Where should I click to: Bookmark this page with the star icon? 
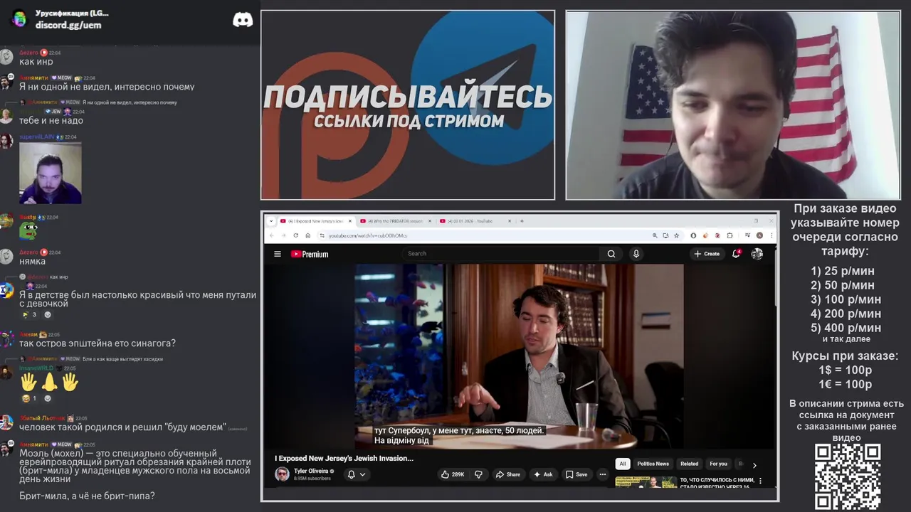click(676, 235)
